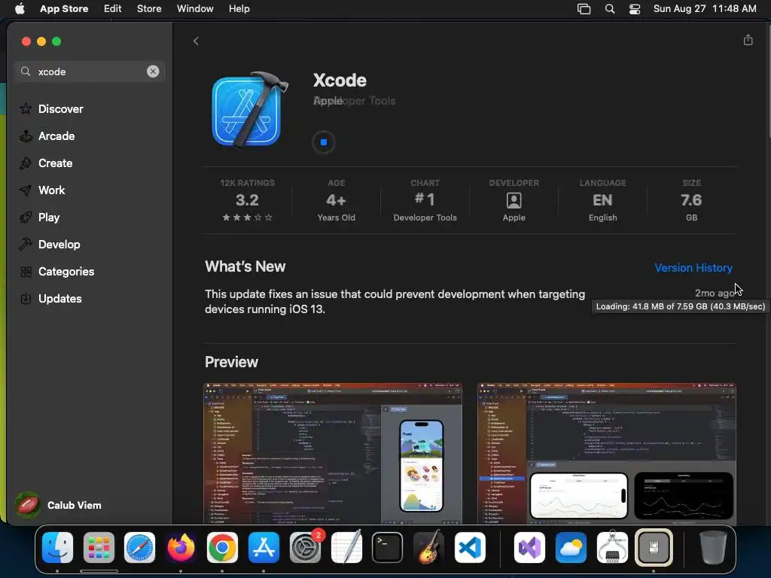The width and height of the screenshot is (771, 578).
Task: Launch Google Chrome from the Dock
Action: click(x=222, y=547)
